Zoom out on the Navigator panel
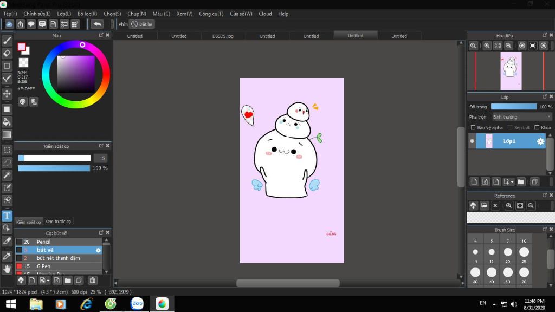The height and width of the screenshot is (312, 555). pyautogui.click(x=508, y=45)
